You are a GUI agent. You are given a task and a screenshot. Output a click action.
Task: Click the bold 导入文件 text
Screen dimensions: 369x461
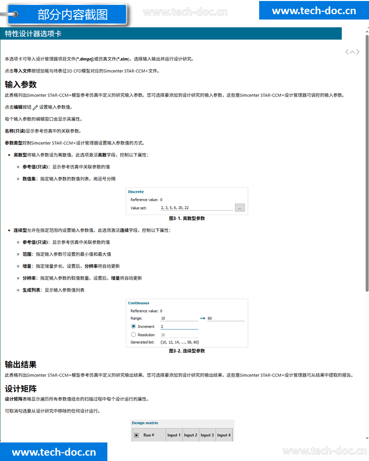[x=22, y=71]
